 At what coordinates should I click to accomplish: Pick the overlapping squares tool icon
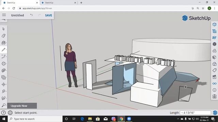tap(4, 77)
